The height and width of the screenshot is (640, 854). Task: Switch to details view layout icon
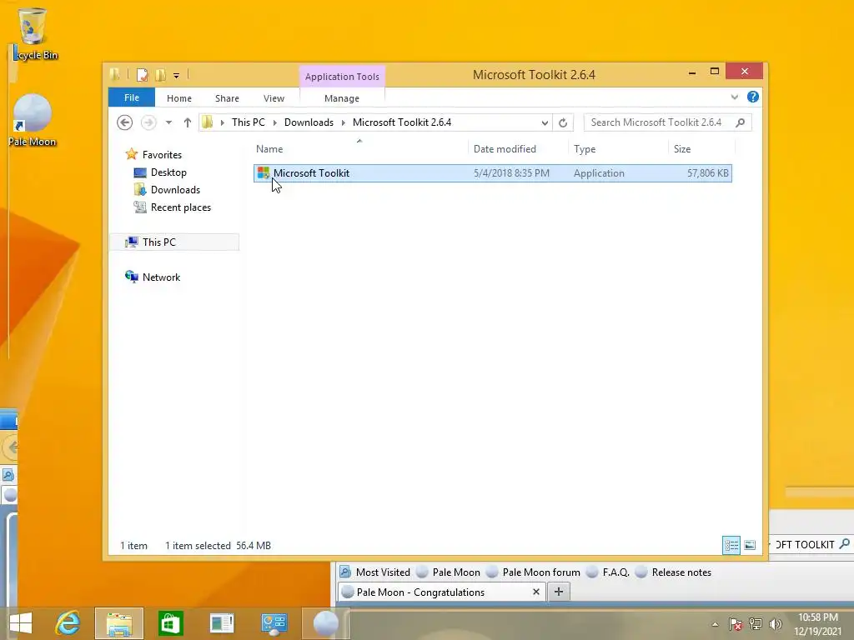(x=731, y=545)
